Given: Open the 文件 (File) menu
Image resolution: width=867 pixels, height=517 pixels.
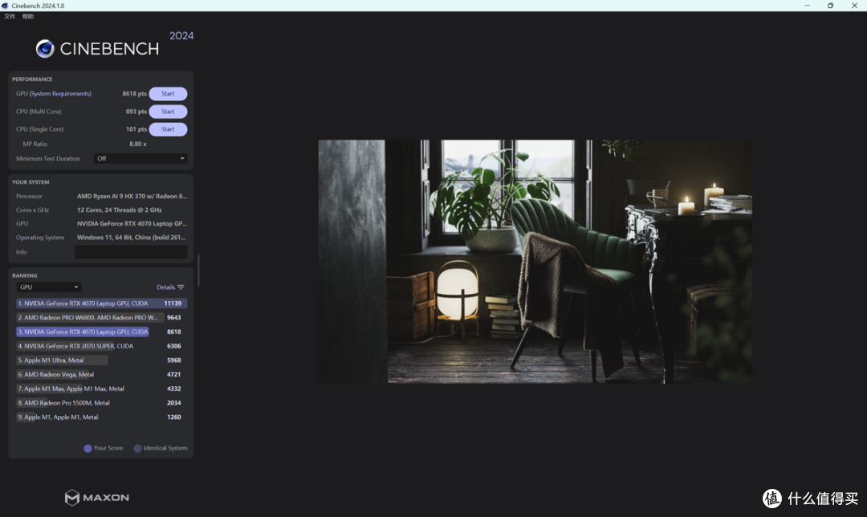Looking at the screenshot, I should point(10,17).
